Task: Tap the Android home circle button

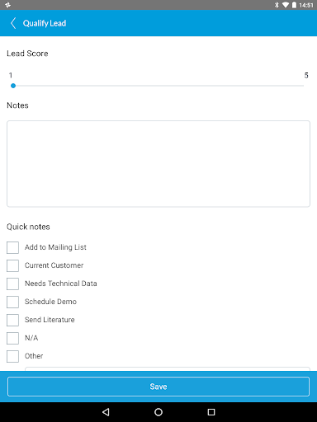Action: point(158,412)
